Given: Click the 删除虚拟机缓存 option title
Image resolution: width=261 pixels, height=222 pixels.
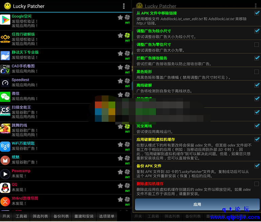Looking at the screenshot, I should [x=150, y=184].
